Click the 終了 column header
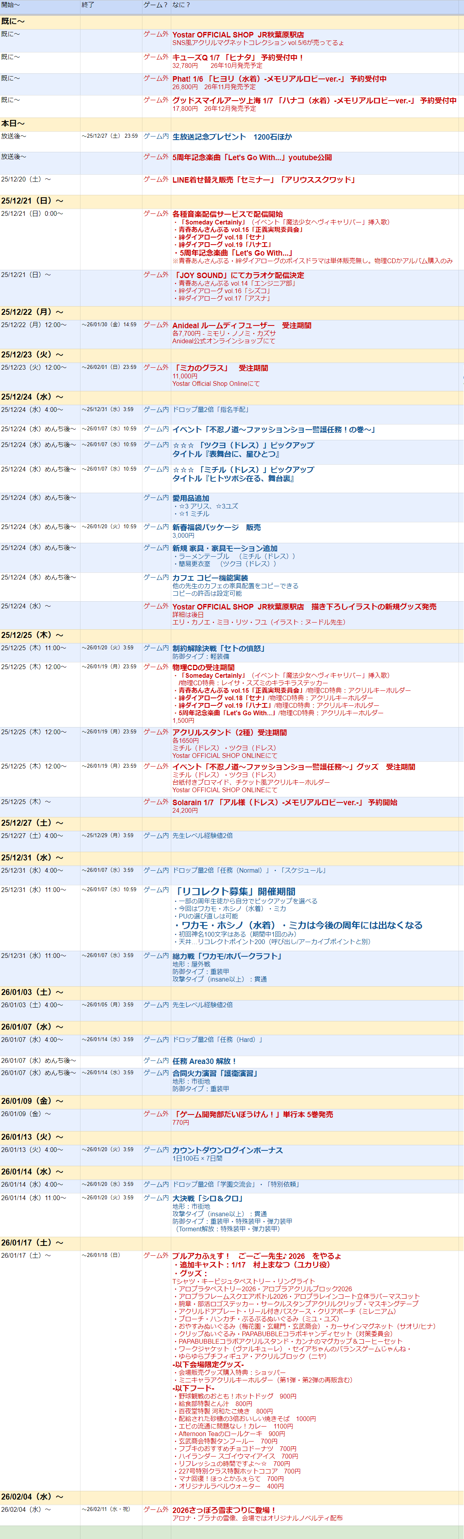Screen dimensions: 464x1539 tap(88, 6)
